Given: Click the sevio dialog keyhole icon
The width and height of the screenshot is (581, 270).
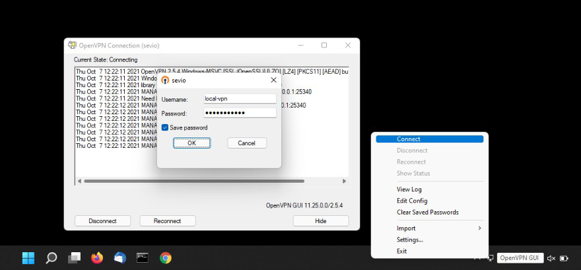Looking at the screenshot, I should tap(166, 80).
